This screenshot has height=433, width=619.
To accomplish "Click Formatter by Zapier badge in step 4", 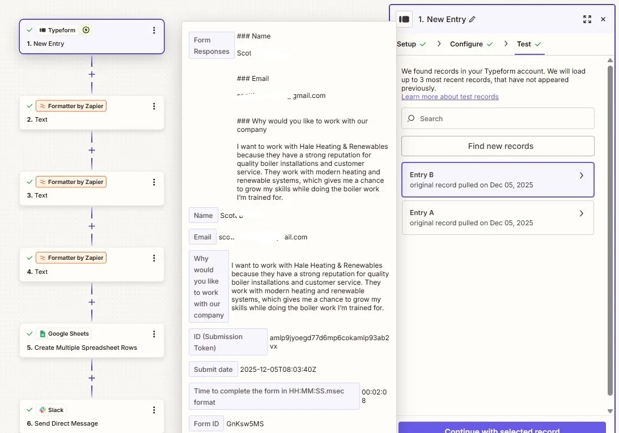I will click(x=71, y=258).
